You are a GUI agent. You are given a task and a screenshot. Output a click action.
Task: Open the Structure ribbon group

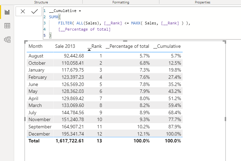tap(41, 2)
